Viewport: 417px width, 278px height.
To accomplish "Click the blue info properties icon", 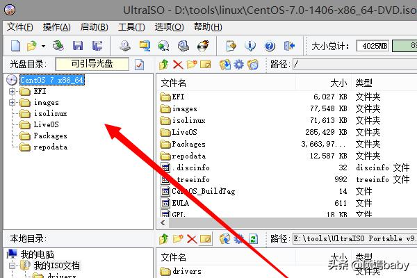I will click(250, 46).
